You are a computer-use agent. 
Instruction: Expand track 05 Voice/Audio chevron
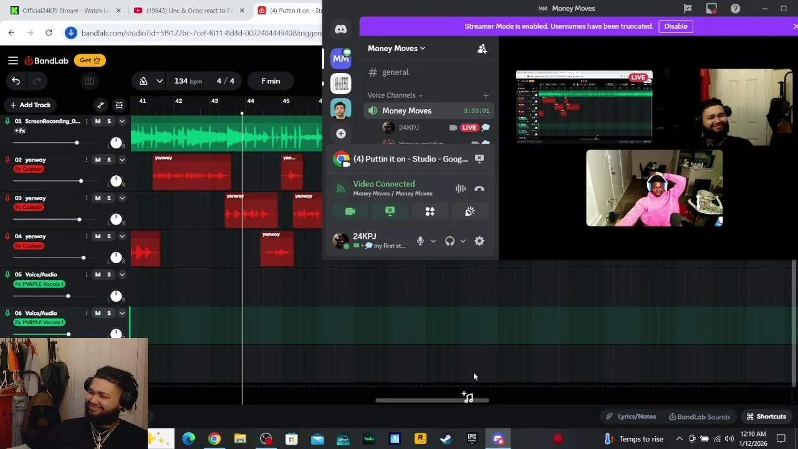[x=122, y=274]
